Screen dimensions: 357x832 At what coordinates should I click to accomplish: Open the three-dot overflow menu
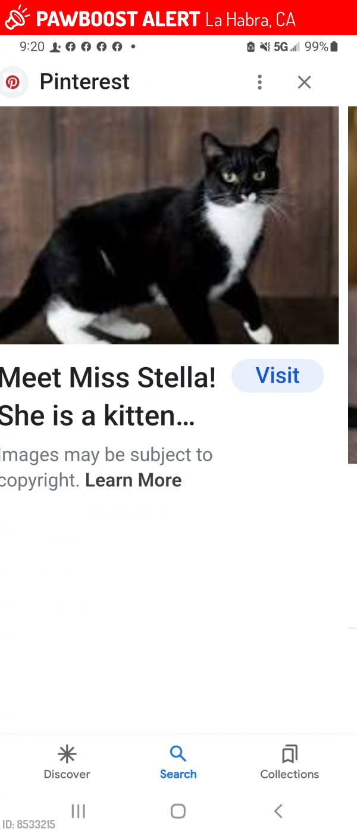coord(259,82)
